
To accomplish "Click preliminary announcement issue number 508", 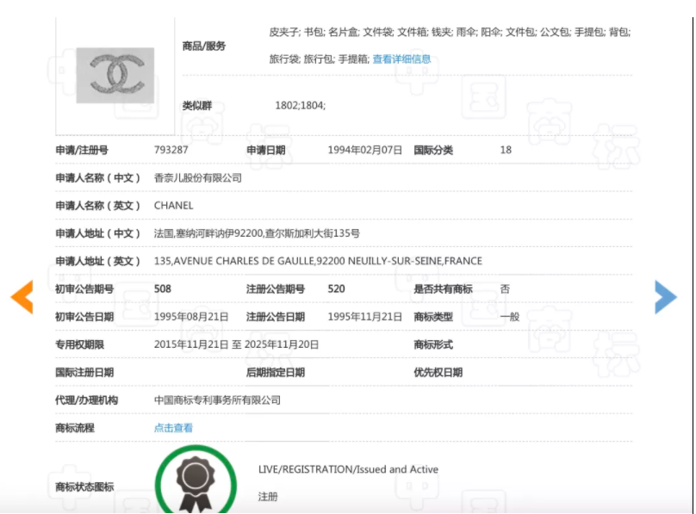I will (163, 288).
